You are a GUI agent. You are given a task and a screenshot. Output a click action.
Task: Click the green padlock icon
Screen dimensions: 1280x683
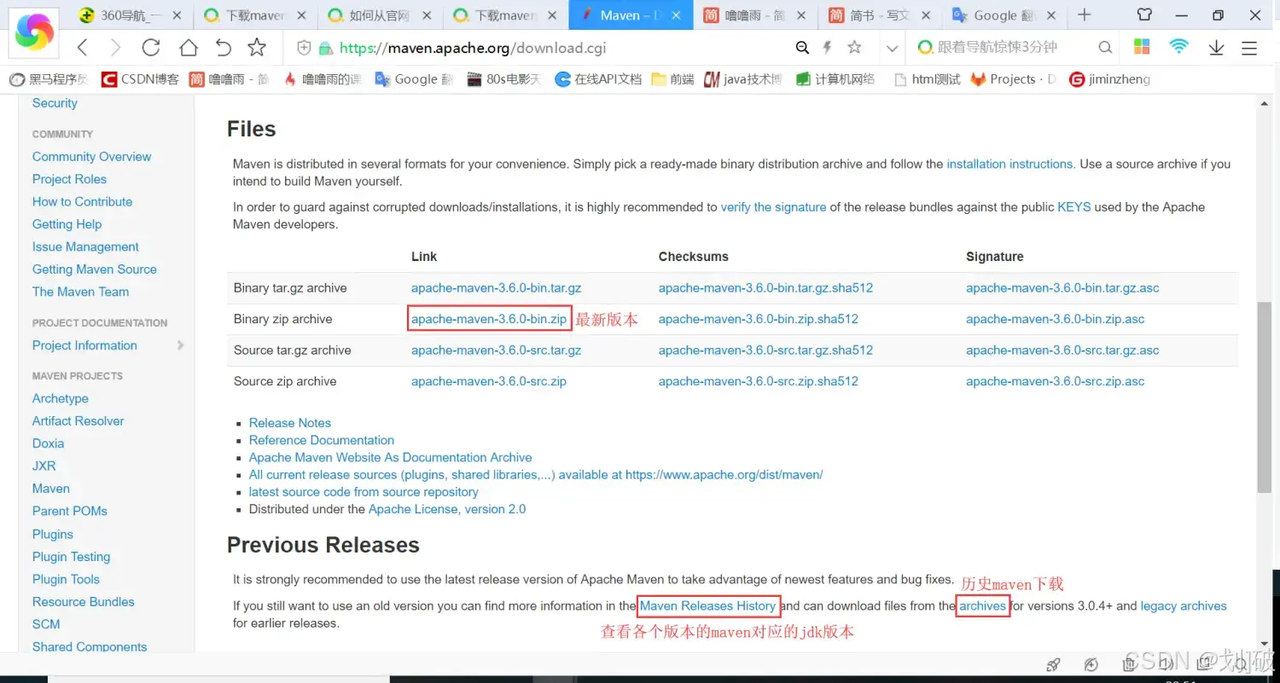pos(326,48)
